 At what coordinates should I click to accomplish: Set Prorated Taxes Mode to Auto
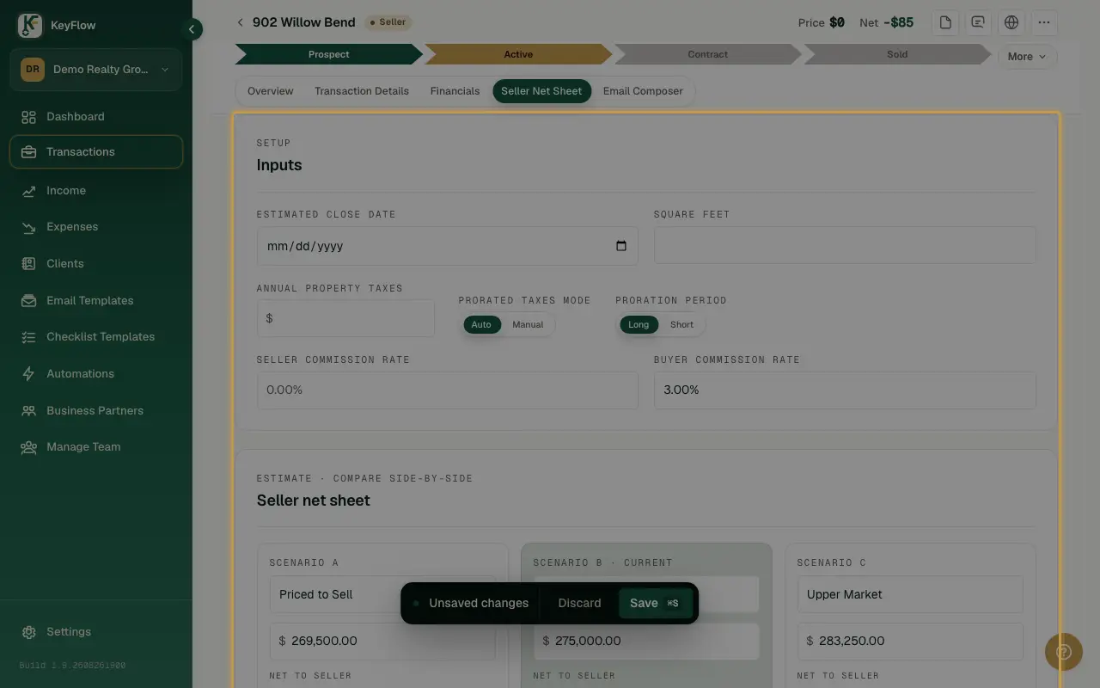[x=481, y=324]
